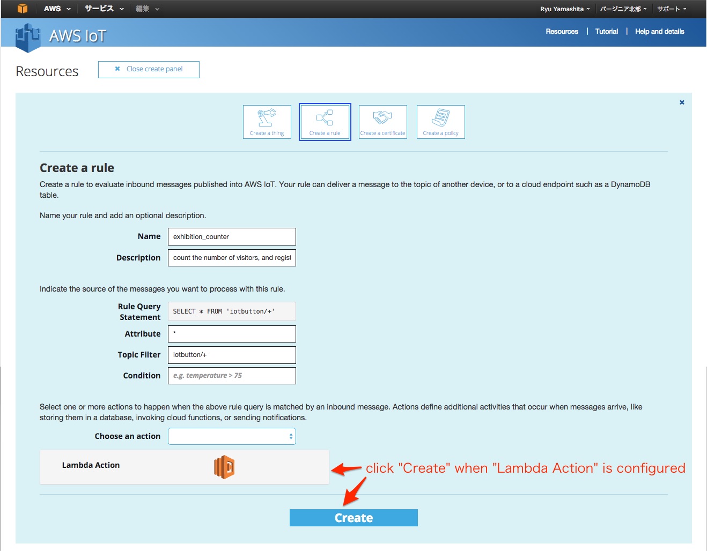Open the AWS dropdown menu

(x=57, y=9)
